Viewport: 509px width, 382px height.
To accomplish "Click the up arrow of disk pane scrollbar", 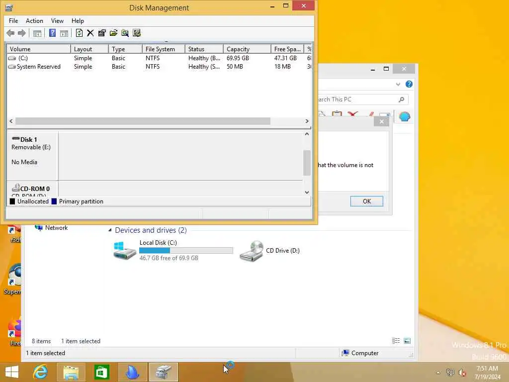I will coord(307,134).
